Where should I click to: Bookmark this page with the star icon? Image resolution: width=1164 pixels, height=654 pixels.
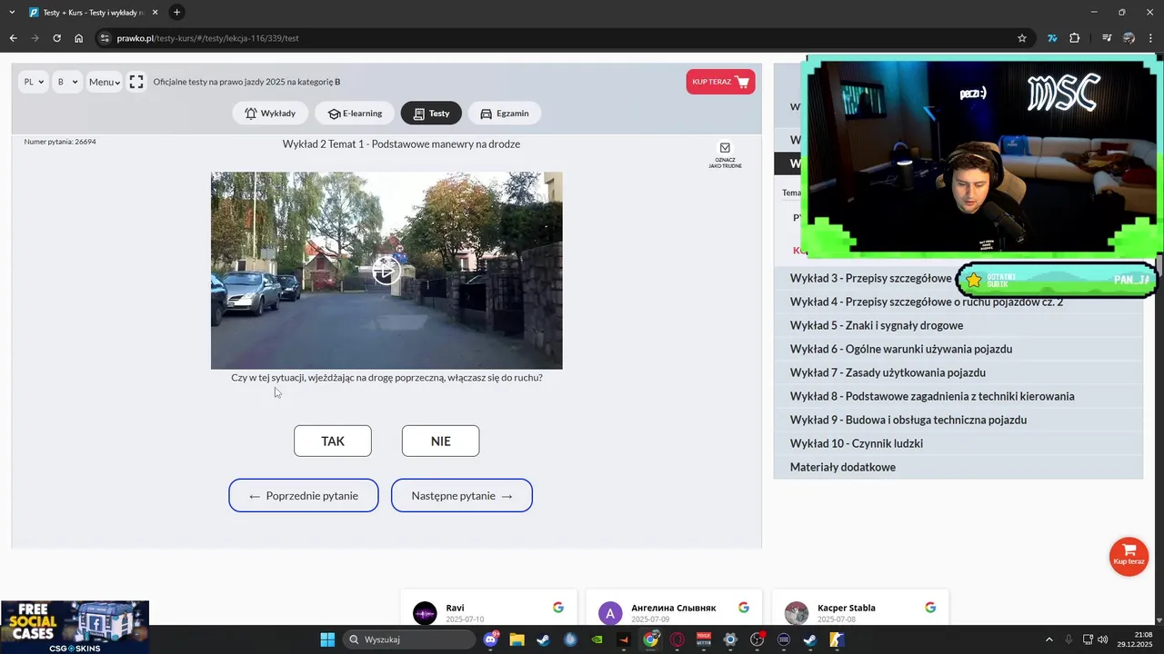[1022, 38]
